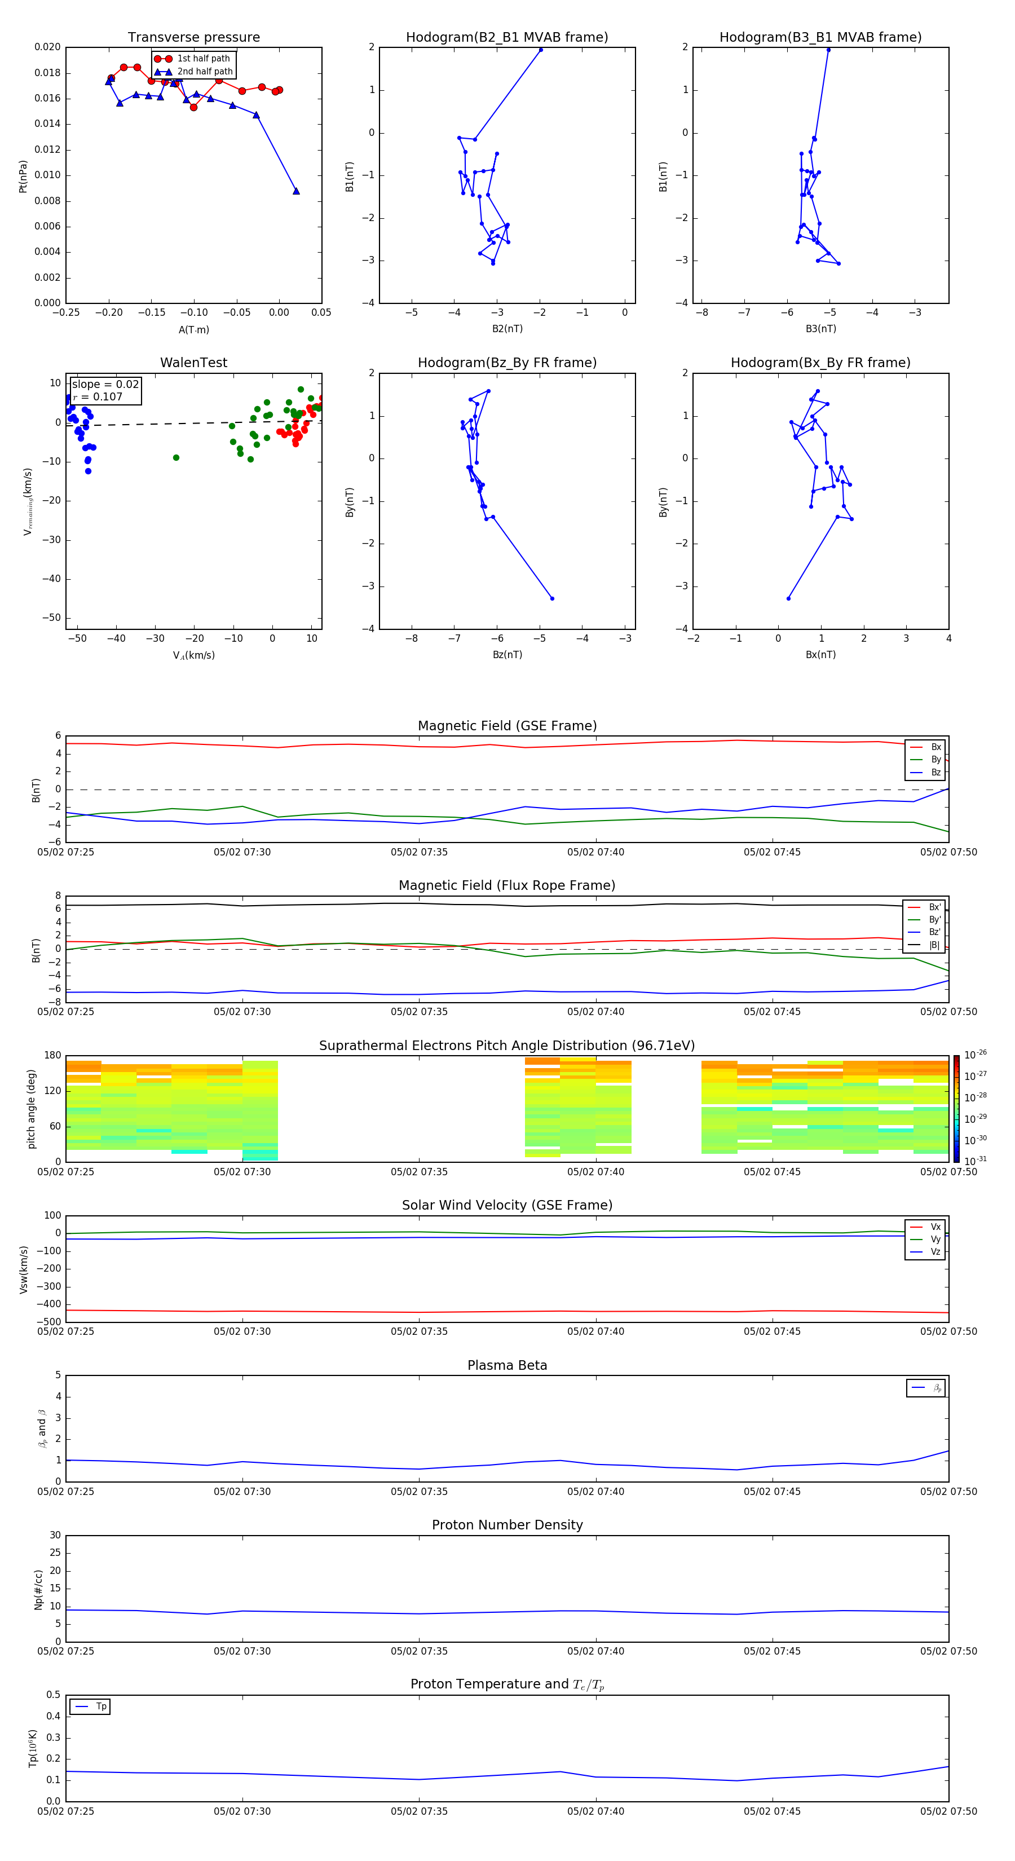This screenshot has height=1861, width=1015.
Task: Click the 'Proton Temperature and Te/Tp' title
Action: tap(507, 1684)
